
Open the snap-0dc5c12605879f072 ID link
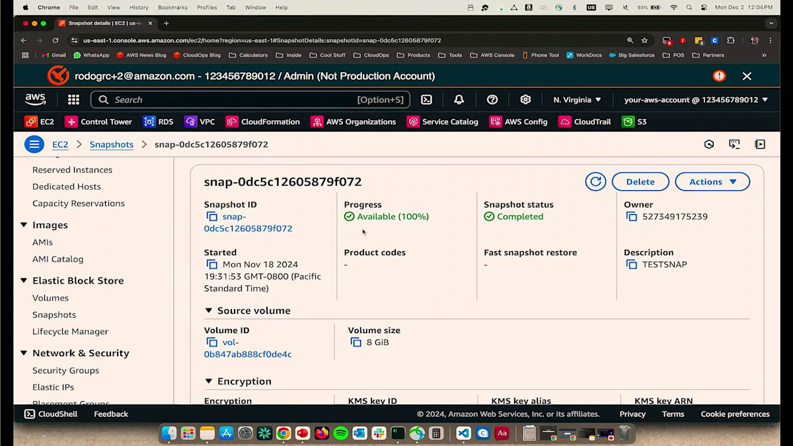point(248,223)
